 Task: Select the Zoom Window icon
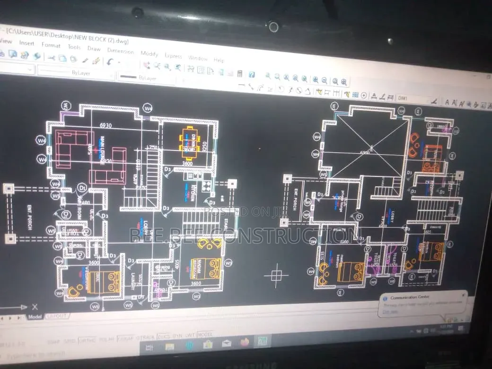point(167,67)
